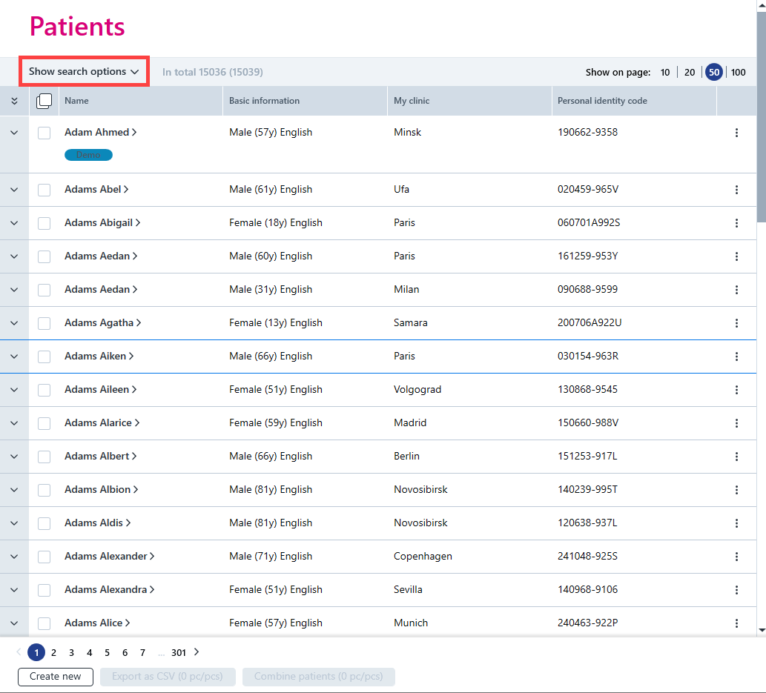Check the box for Adams Alice
Viewport: 766px width, 693px height.
point(44,623)
